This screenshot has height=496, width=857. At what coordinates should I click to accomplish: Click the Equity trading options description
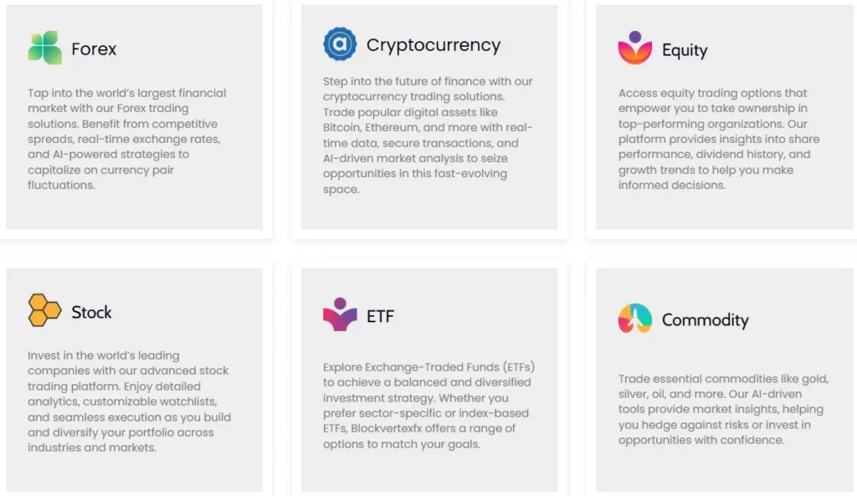pos(718,139)
